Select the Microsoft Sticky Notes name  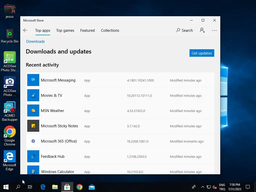click(59, 126)
